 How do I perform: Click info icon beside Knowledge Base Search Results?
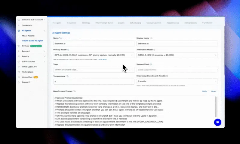tap(167, 76)
